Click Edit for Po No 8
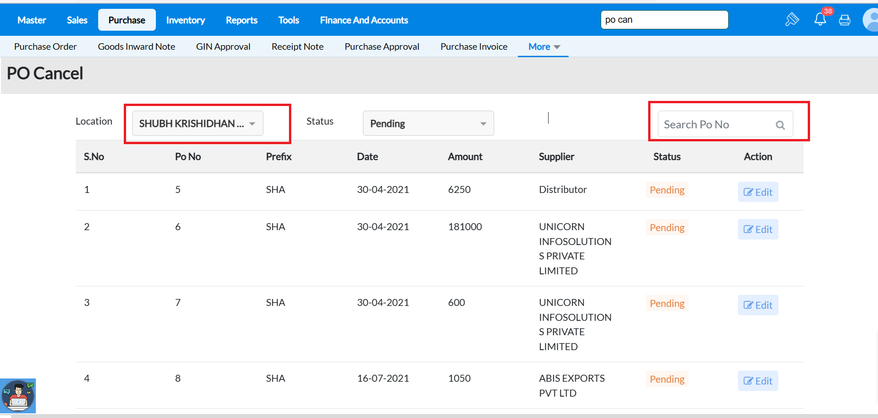The height and width of the screenshot is (418, 878). pos(757,381)
